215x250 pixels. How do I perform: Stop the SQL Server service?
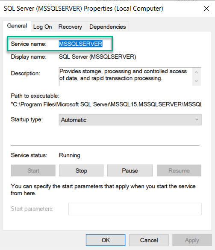tap(81, 171)
